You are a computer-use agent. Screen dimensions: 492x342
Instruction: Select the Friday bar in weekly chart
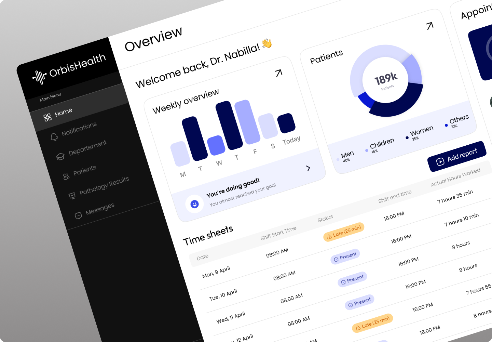(x=247, y=122)
